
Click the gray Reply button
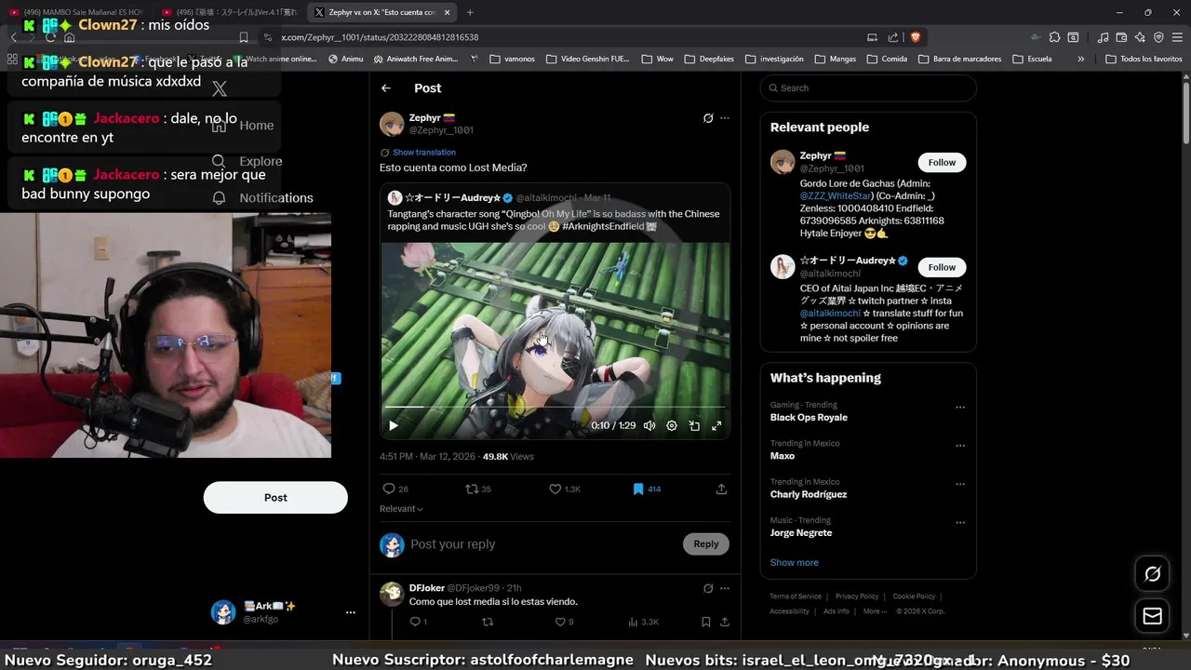click(x=706, y=544)
